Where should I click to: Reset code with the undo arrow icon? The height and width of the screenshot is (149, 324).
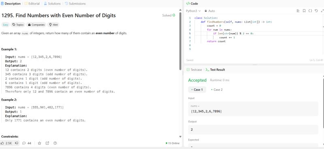(x=316, y=11)
